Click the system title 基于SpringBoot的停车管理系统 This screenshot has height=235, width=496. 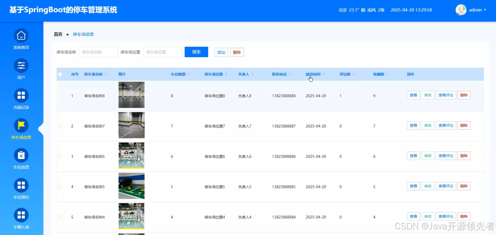pyautogui.click(x=63, y=10)
